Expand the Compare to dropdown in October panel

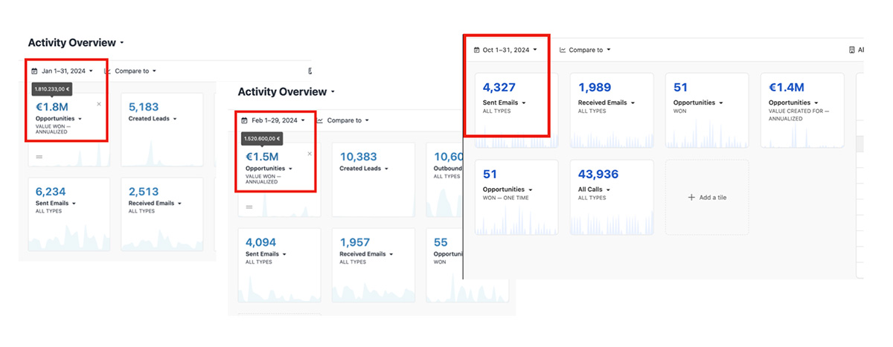[x=589, y=50]
